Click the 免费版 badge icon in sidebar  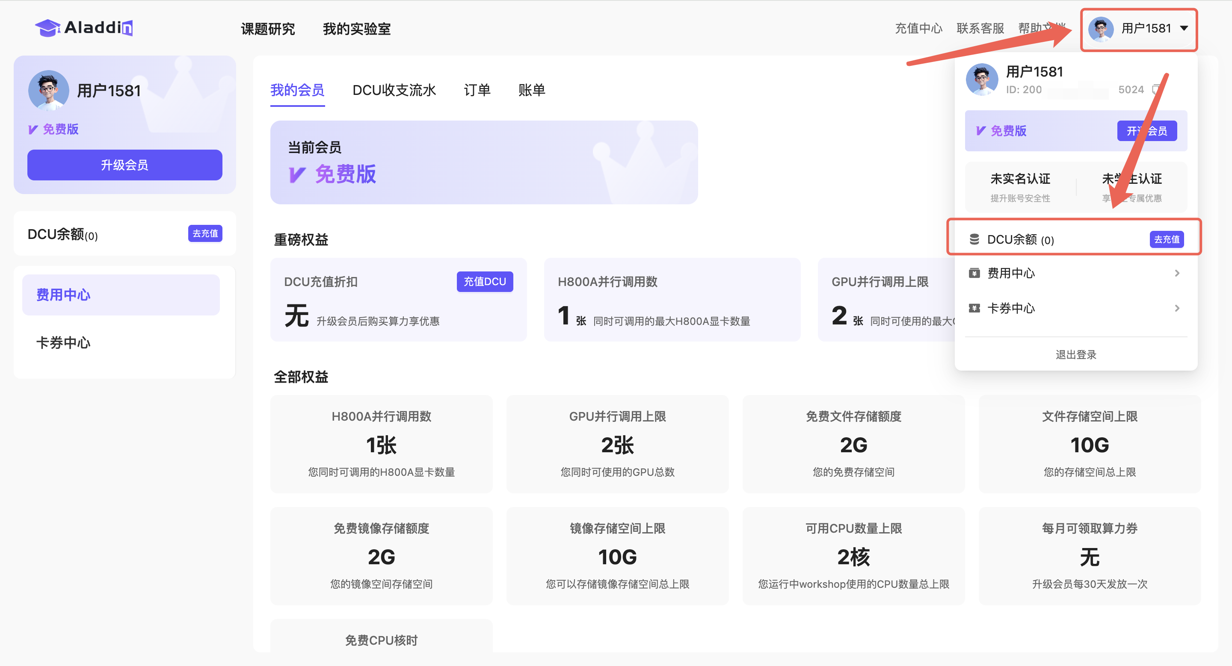pyautogui.click(x=33, y=130)
